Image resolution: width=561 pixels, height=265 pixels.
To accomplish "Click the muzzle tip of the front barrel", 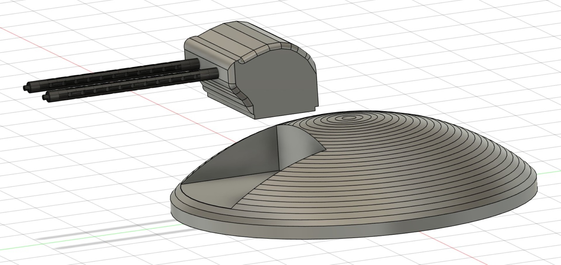I will point(45,97).
